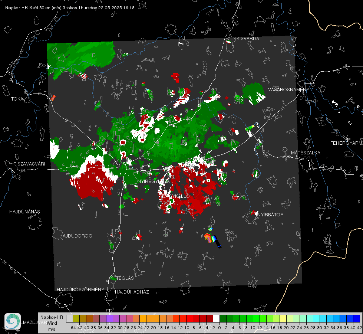
Task: Click the NAGYKÁLLÓ label
Action: click(x=176, y=196)
